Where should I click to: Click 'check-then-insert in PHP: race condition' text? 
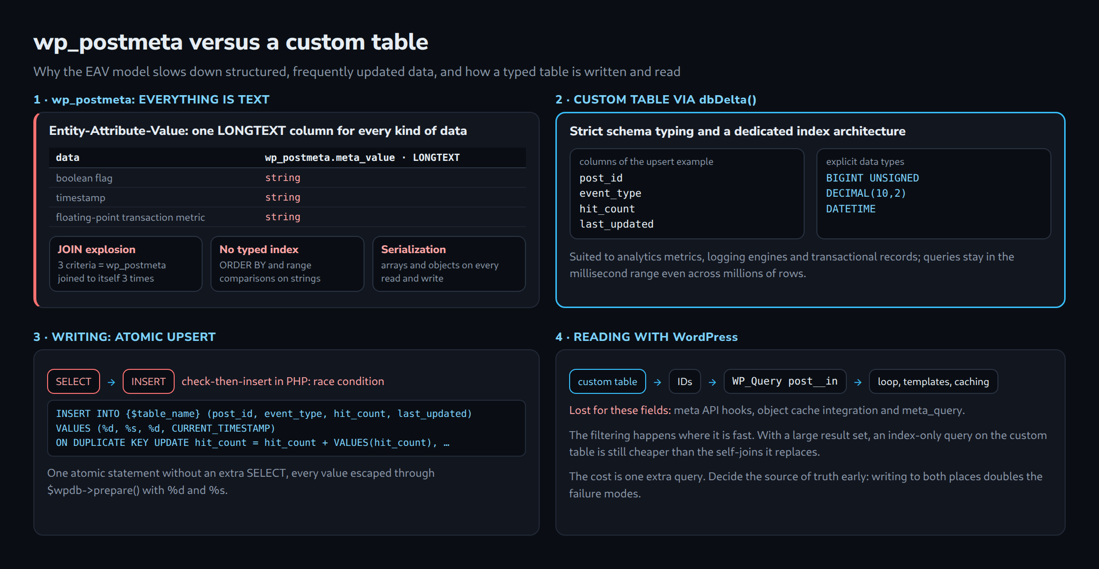[x=283, y=381]
